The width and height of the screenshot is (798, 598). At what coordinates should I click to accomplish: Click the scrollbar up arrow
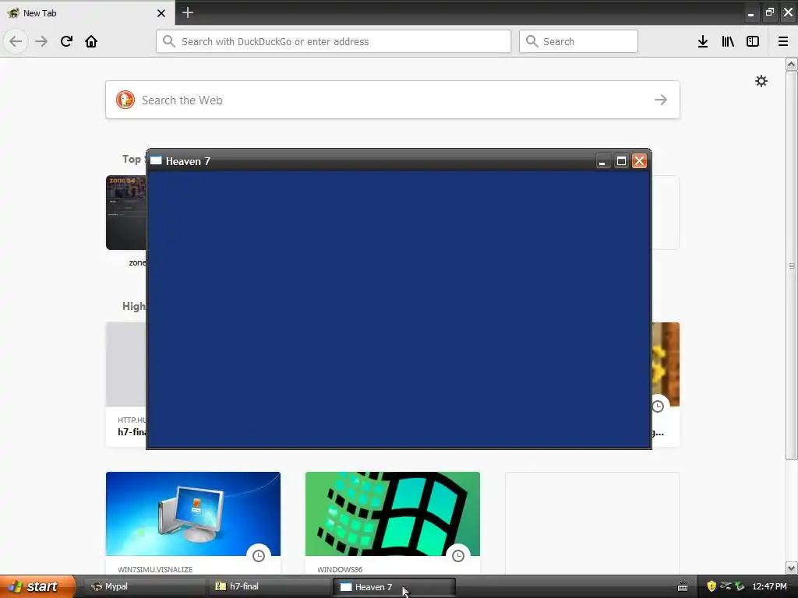792,64
